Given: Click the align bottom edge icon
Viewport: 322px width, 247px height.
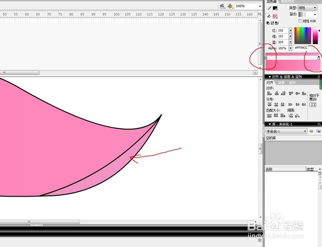Looking at the screenshot, I should (304, 93).
